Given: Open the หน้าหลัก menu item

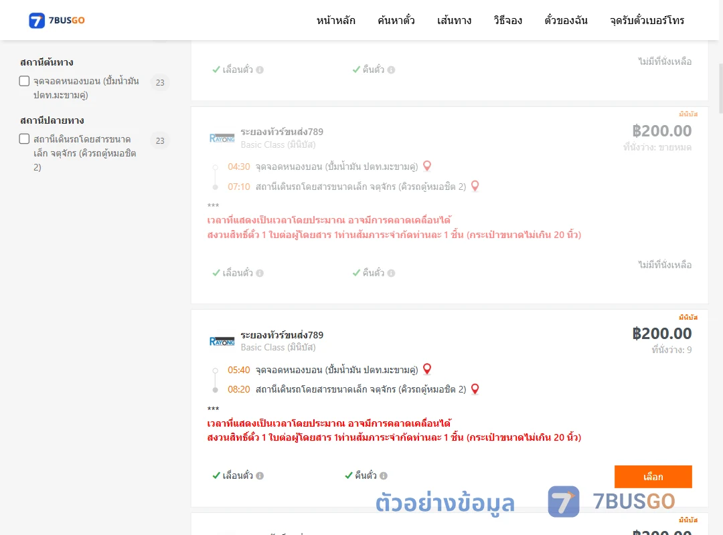Looking at the screenshot, I should click(x=335, y=20).
